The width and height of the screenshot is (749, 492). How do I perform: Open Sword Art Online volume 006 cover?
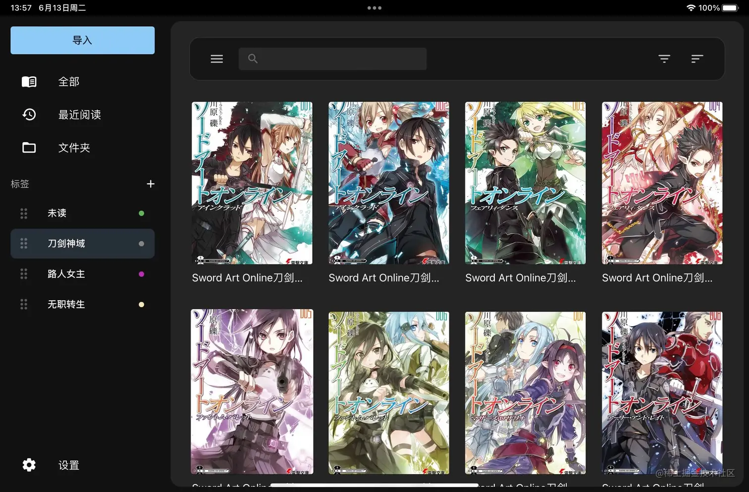(x=389, y=393)
